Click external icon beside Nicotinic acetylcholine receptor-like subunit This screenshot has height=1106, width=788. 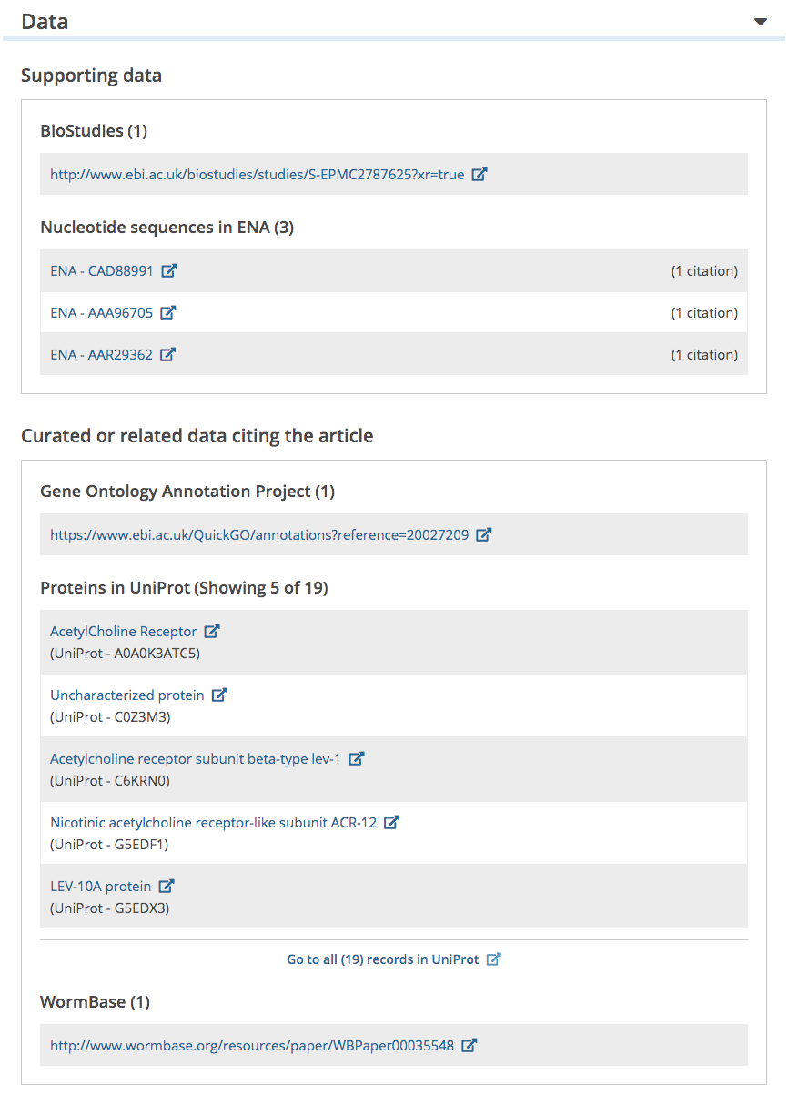click(x=391, y=821)
